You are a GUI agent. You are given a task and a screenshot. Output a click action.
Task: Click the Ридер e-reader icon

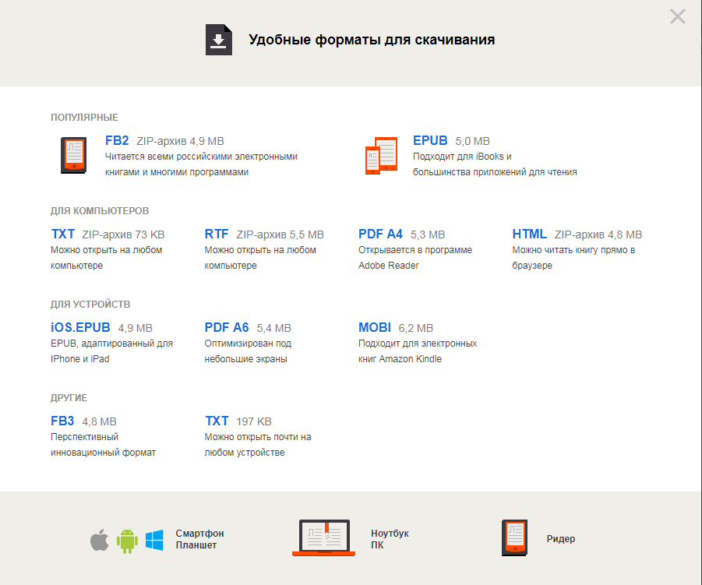[515, 538]
